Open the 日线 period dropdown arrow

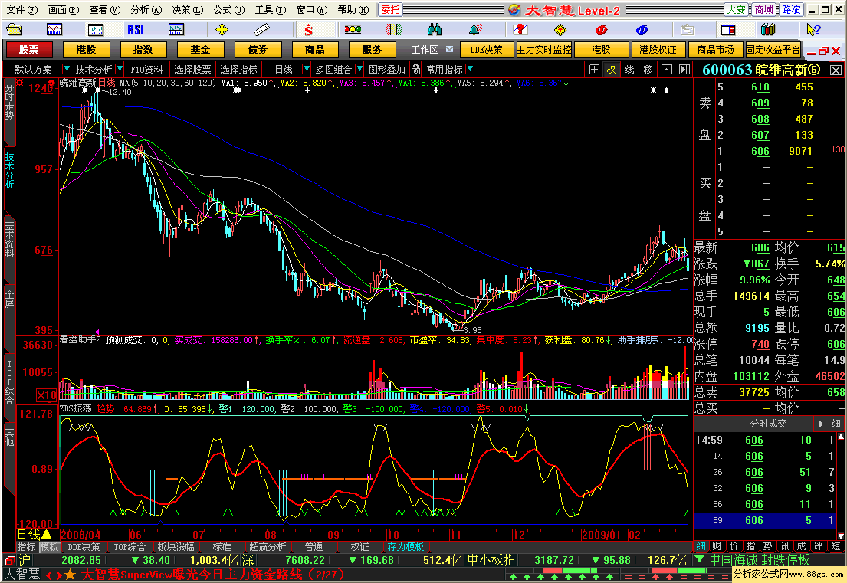307,69
